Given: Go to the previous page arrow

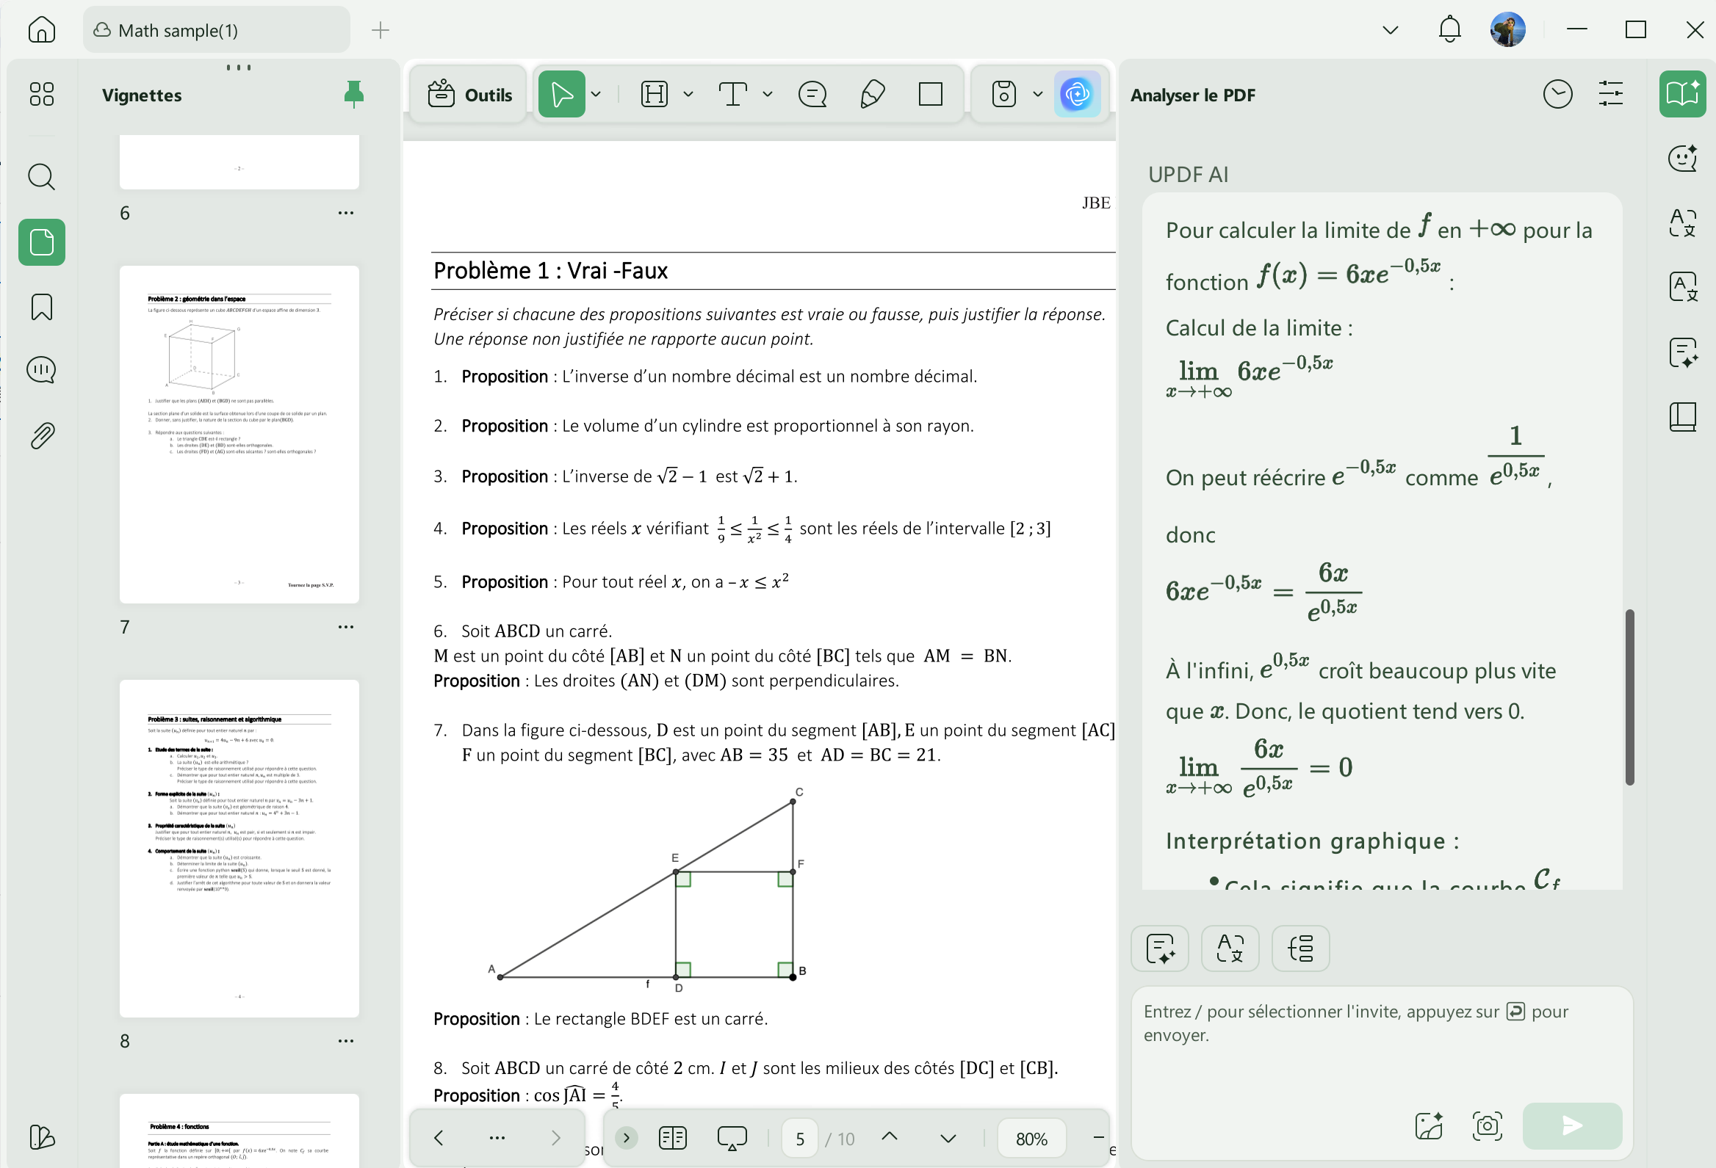Looking at the screenshot, I should tap(890, 1137).
